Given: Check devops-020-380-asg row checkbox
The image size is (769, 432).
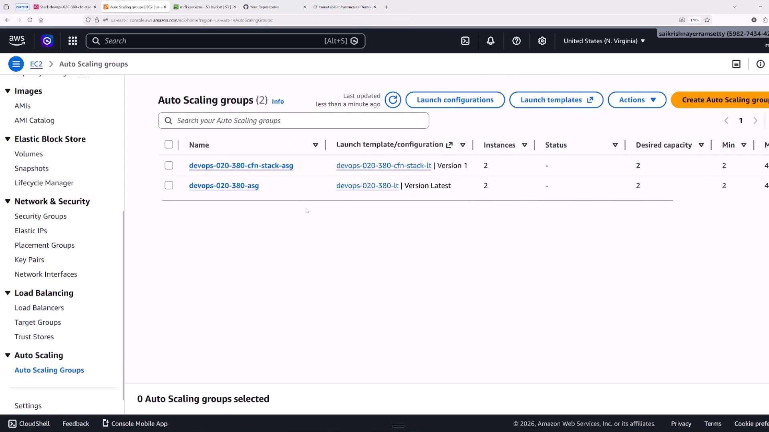Looking at the screenshot, I should (x=169, y=185).
